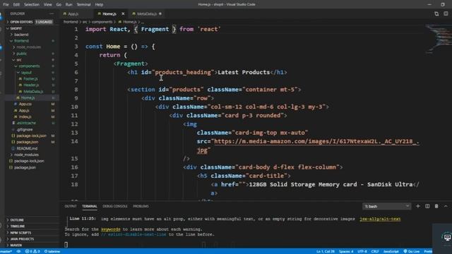Open .eslintcache file in explorer
Image resolution: width=452 pixels, height=254 pixels.
tap(26, 123)
